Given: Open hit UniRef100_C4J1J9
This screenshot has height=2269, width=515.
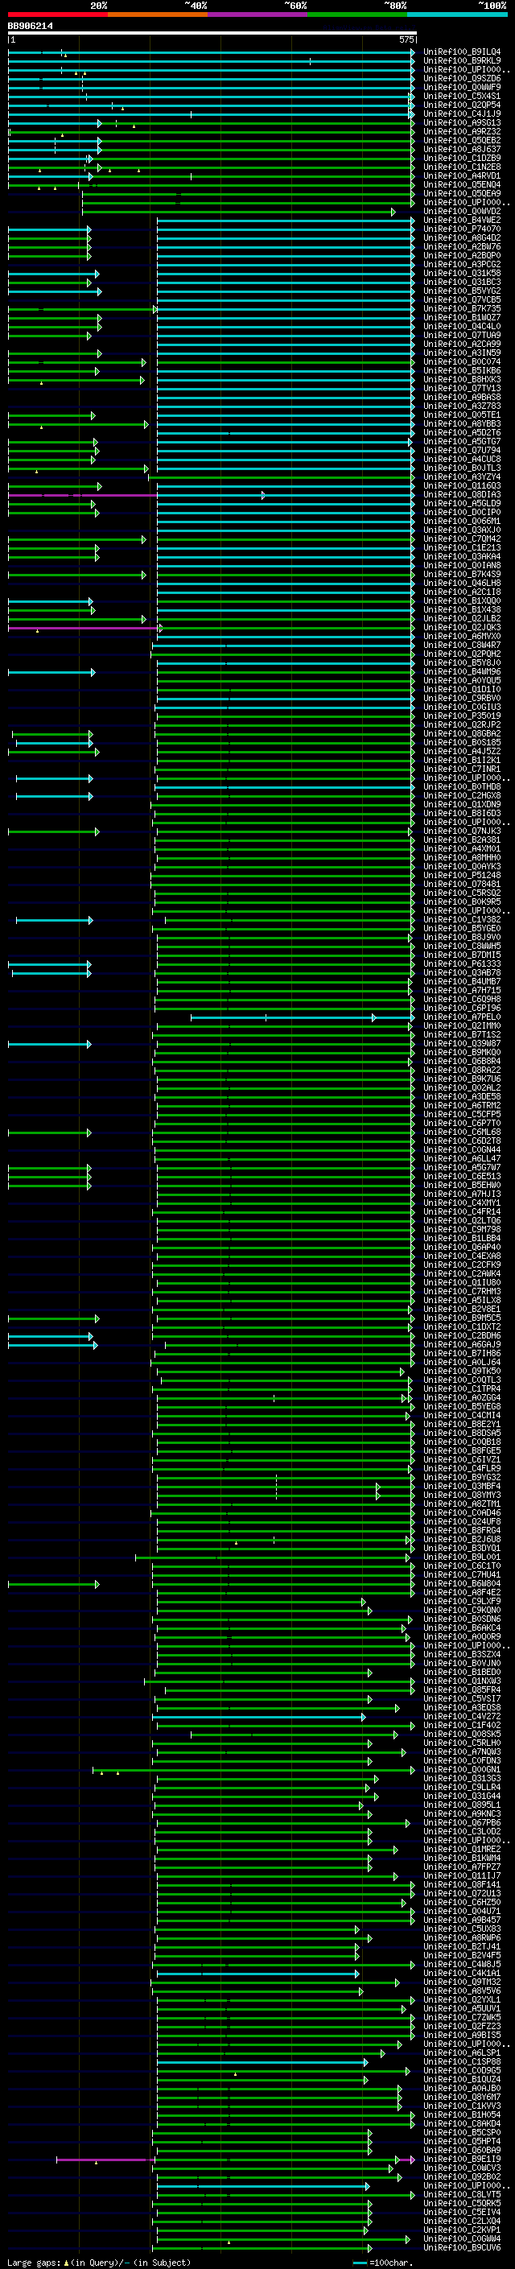Looking at the screenshot, I should 462,113.
